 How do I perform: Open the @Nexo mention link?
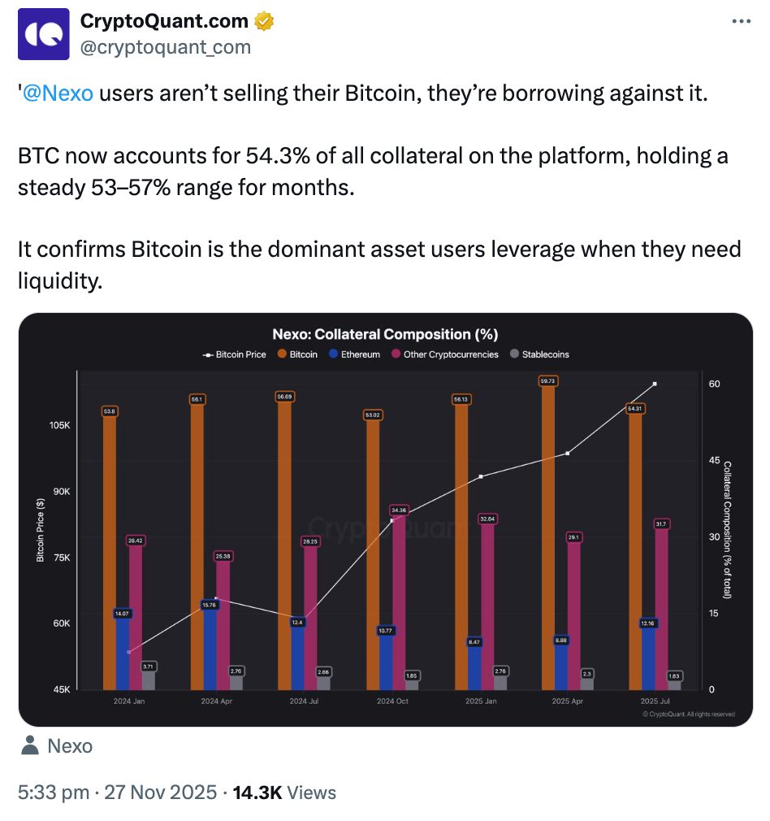pos(58,93)
